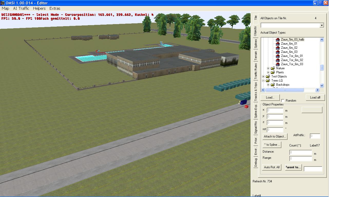Screen dimensions: 353x197
Task: Click the Backdrops folder icon
Action: point(273,85)
